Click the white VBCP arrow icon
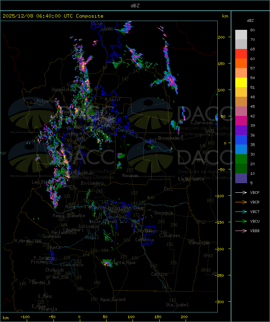Image resolution: width=270 pixels, height=322 pixels. [x=241, y=192]
